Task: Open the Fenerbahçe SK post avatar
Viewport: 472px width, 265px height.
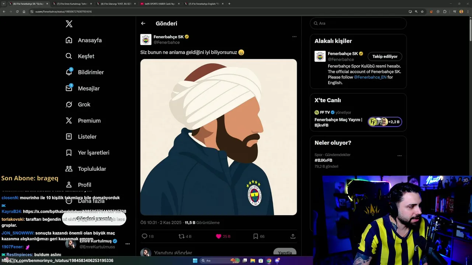Action: pos(146,39)
